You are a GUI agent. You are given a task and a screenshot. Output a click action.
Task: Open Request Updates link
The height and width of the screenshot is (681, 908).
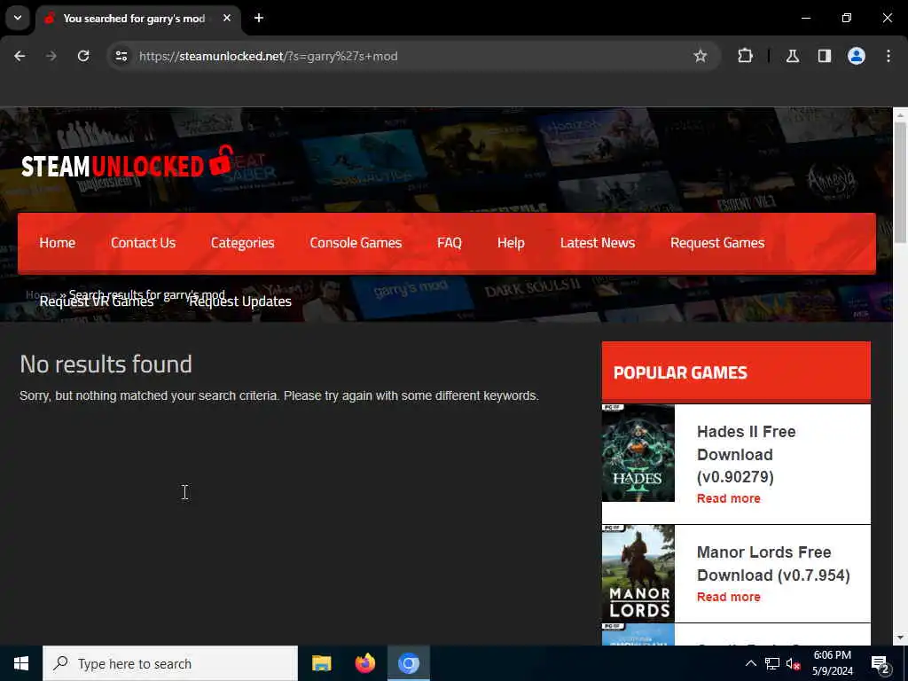click(x=240, y=301)
